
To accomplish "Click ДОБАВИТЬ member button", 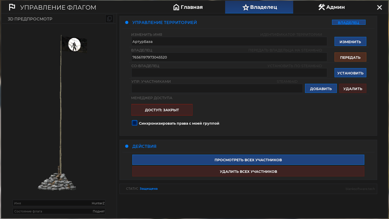I will click(321, 89).
